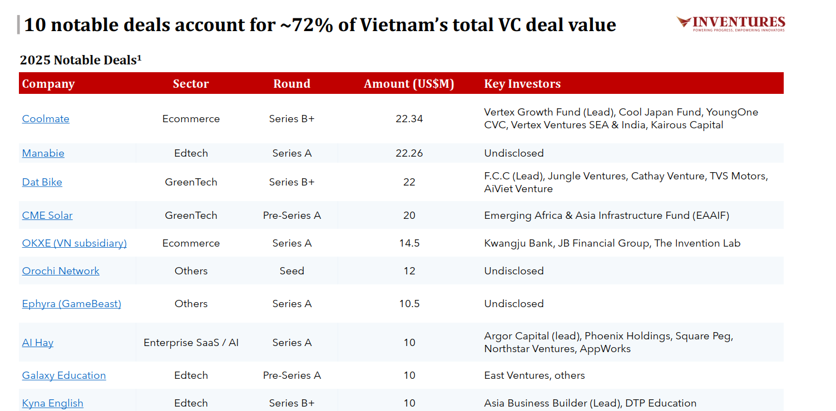Click the Round column header

[291, 84]
